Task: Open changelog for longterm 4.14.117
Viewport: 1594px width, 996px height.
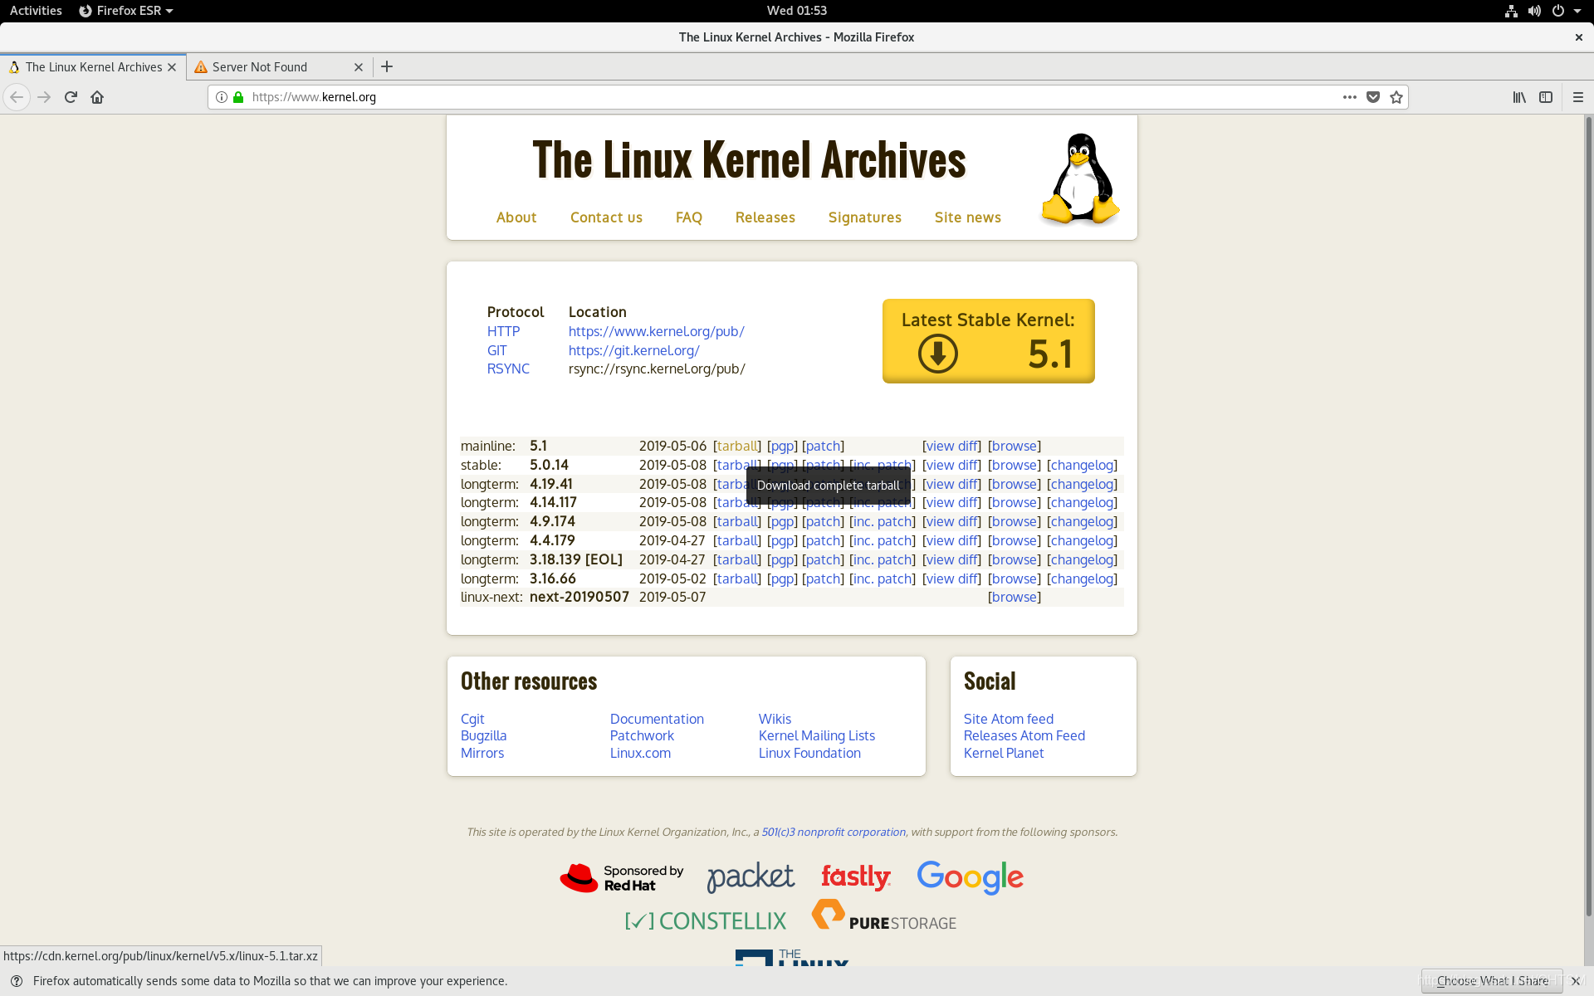Action: (x=1082, y=502)
